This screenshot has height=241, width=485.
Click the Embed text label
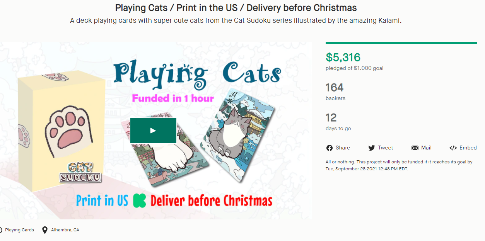click(468, 148)
